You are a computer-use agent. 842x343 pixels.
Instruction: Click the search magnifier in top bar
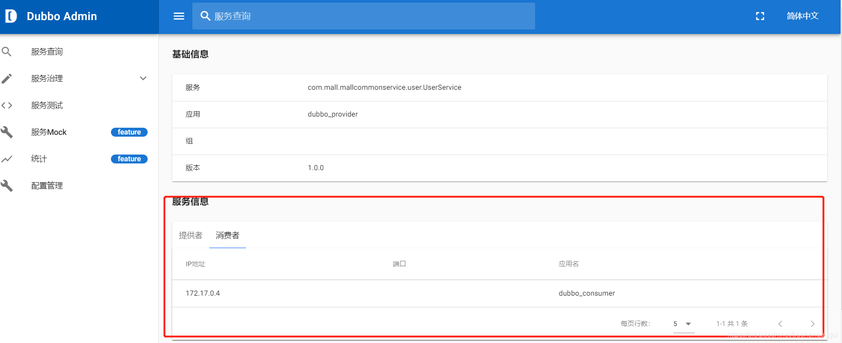pos(205,16)
